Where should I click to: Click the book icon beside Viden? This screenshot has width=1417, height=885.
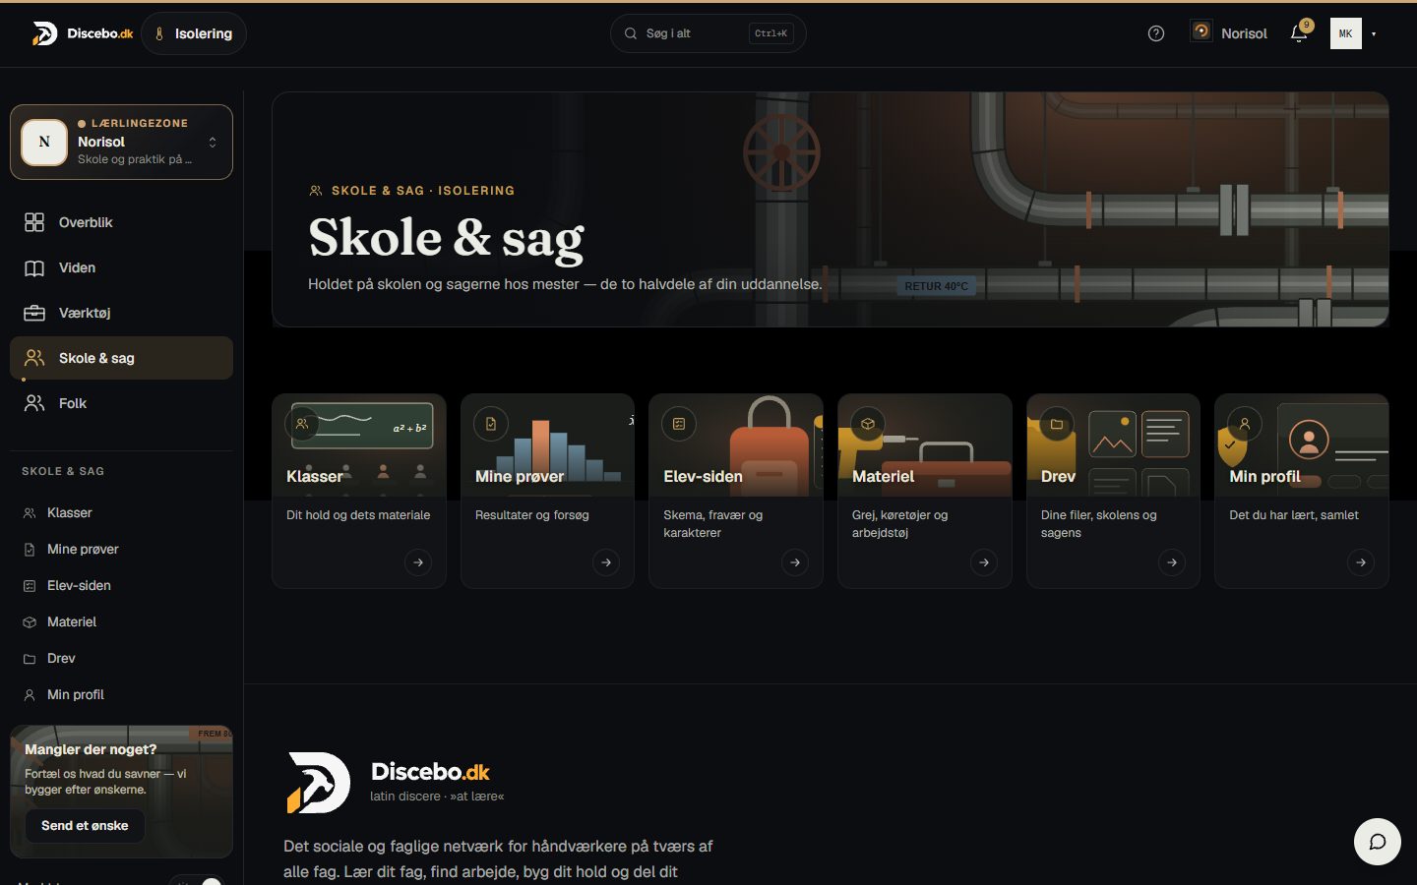(34, 267)
